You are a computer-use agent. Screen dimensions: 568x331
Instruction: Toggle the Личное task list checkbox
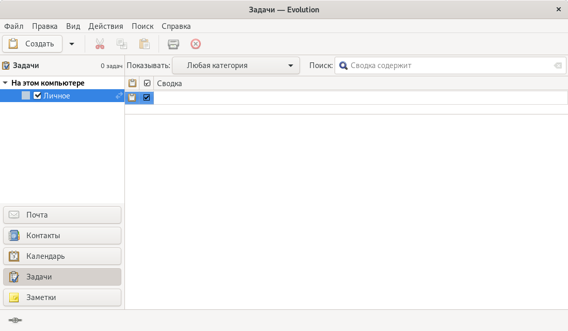(37, 95)
